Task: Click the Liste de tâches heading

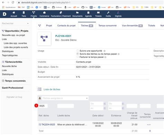Action: click(52, 90)
